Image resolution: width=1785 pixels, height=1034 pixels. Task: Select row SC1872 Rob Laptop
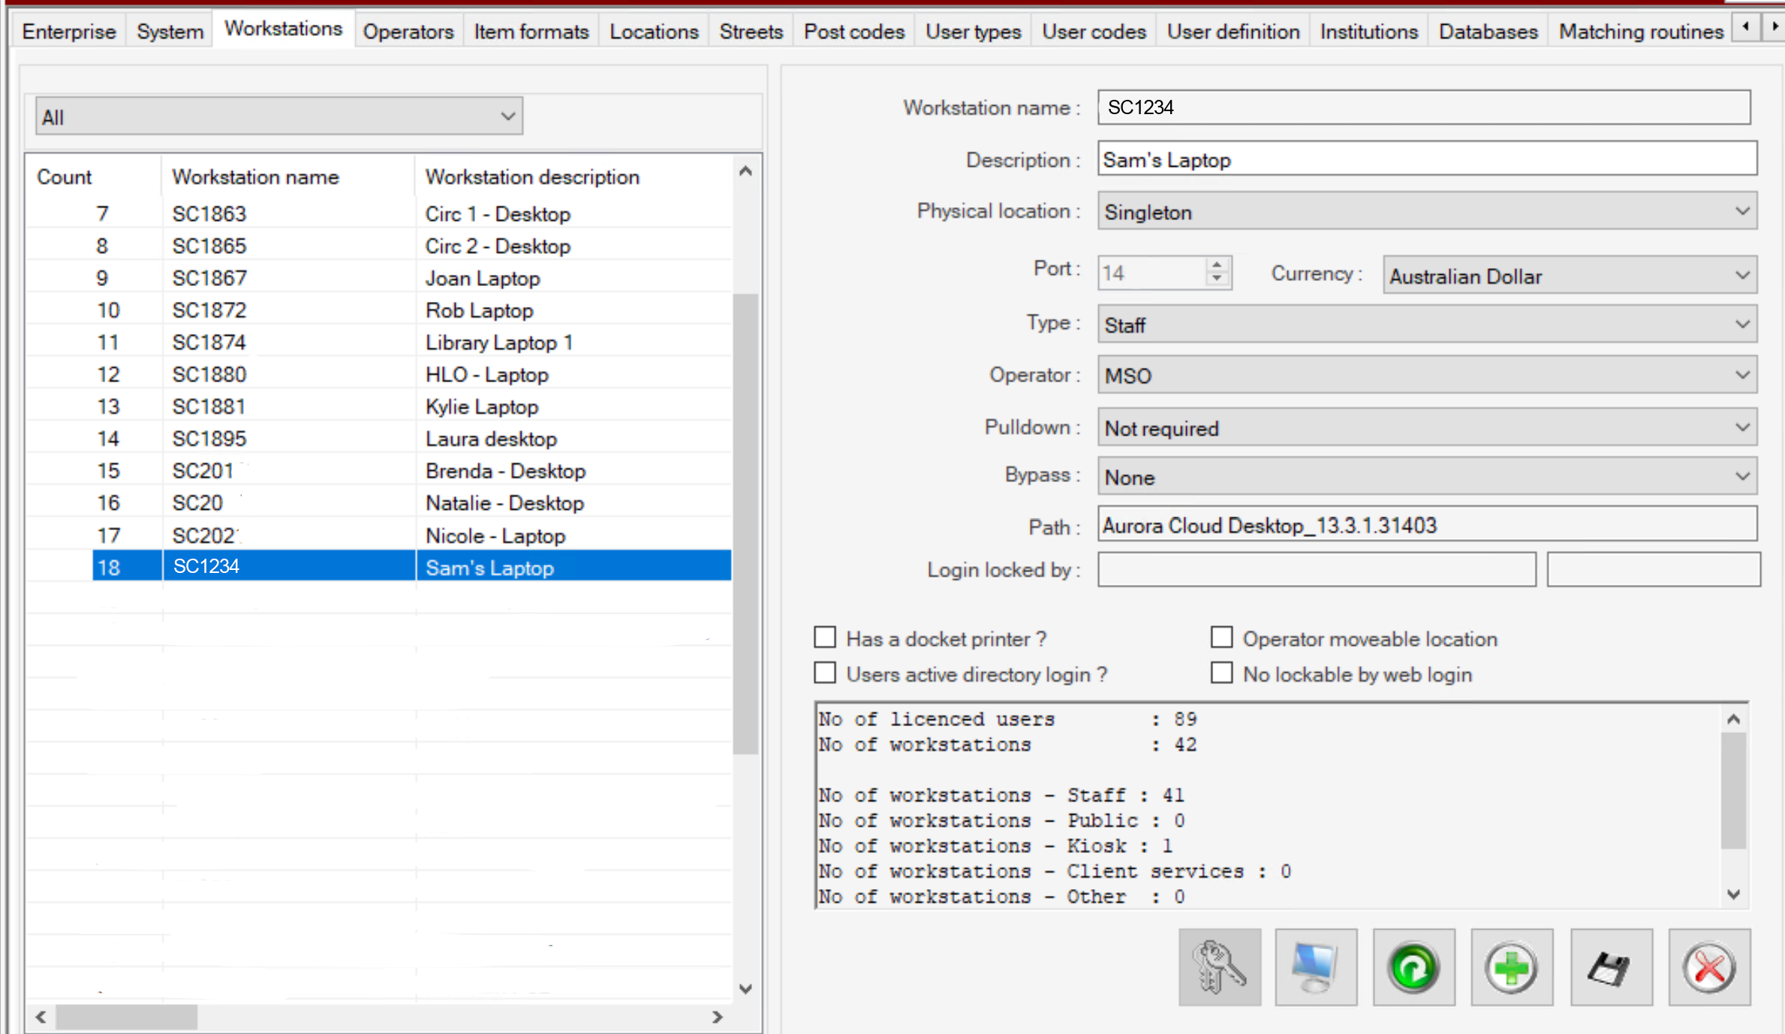379,310
